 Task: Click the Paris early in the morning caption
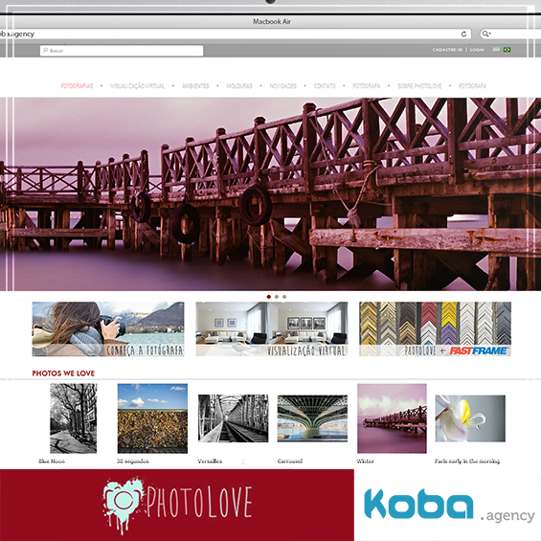pos(467,461)
